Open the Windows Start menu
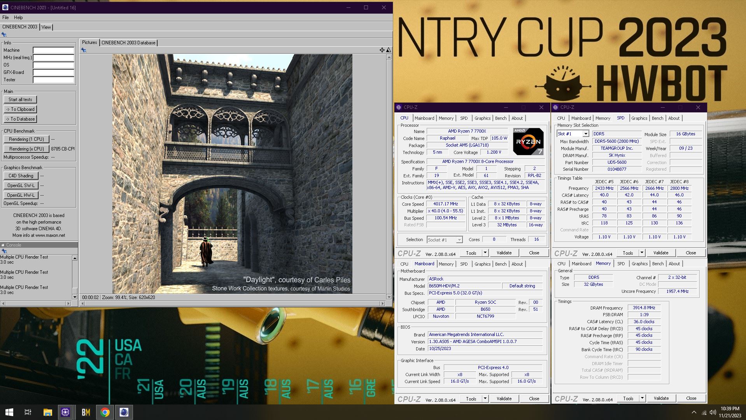The width and height of the screenshot is (746, 420). tap(9, 412)
